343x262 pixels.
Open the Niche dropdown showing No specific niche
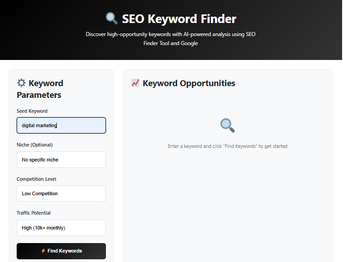[x=61, y=160]
